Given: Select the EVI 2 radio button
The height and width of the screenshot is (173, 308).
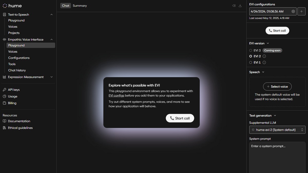Looking at the screenshot, I should click(251, 56).
